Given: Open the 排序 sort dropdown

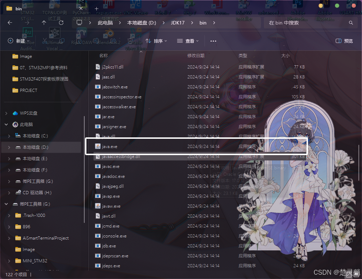Looking at the screenshot, I should point(156,41).
